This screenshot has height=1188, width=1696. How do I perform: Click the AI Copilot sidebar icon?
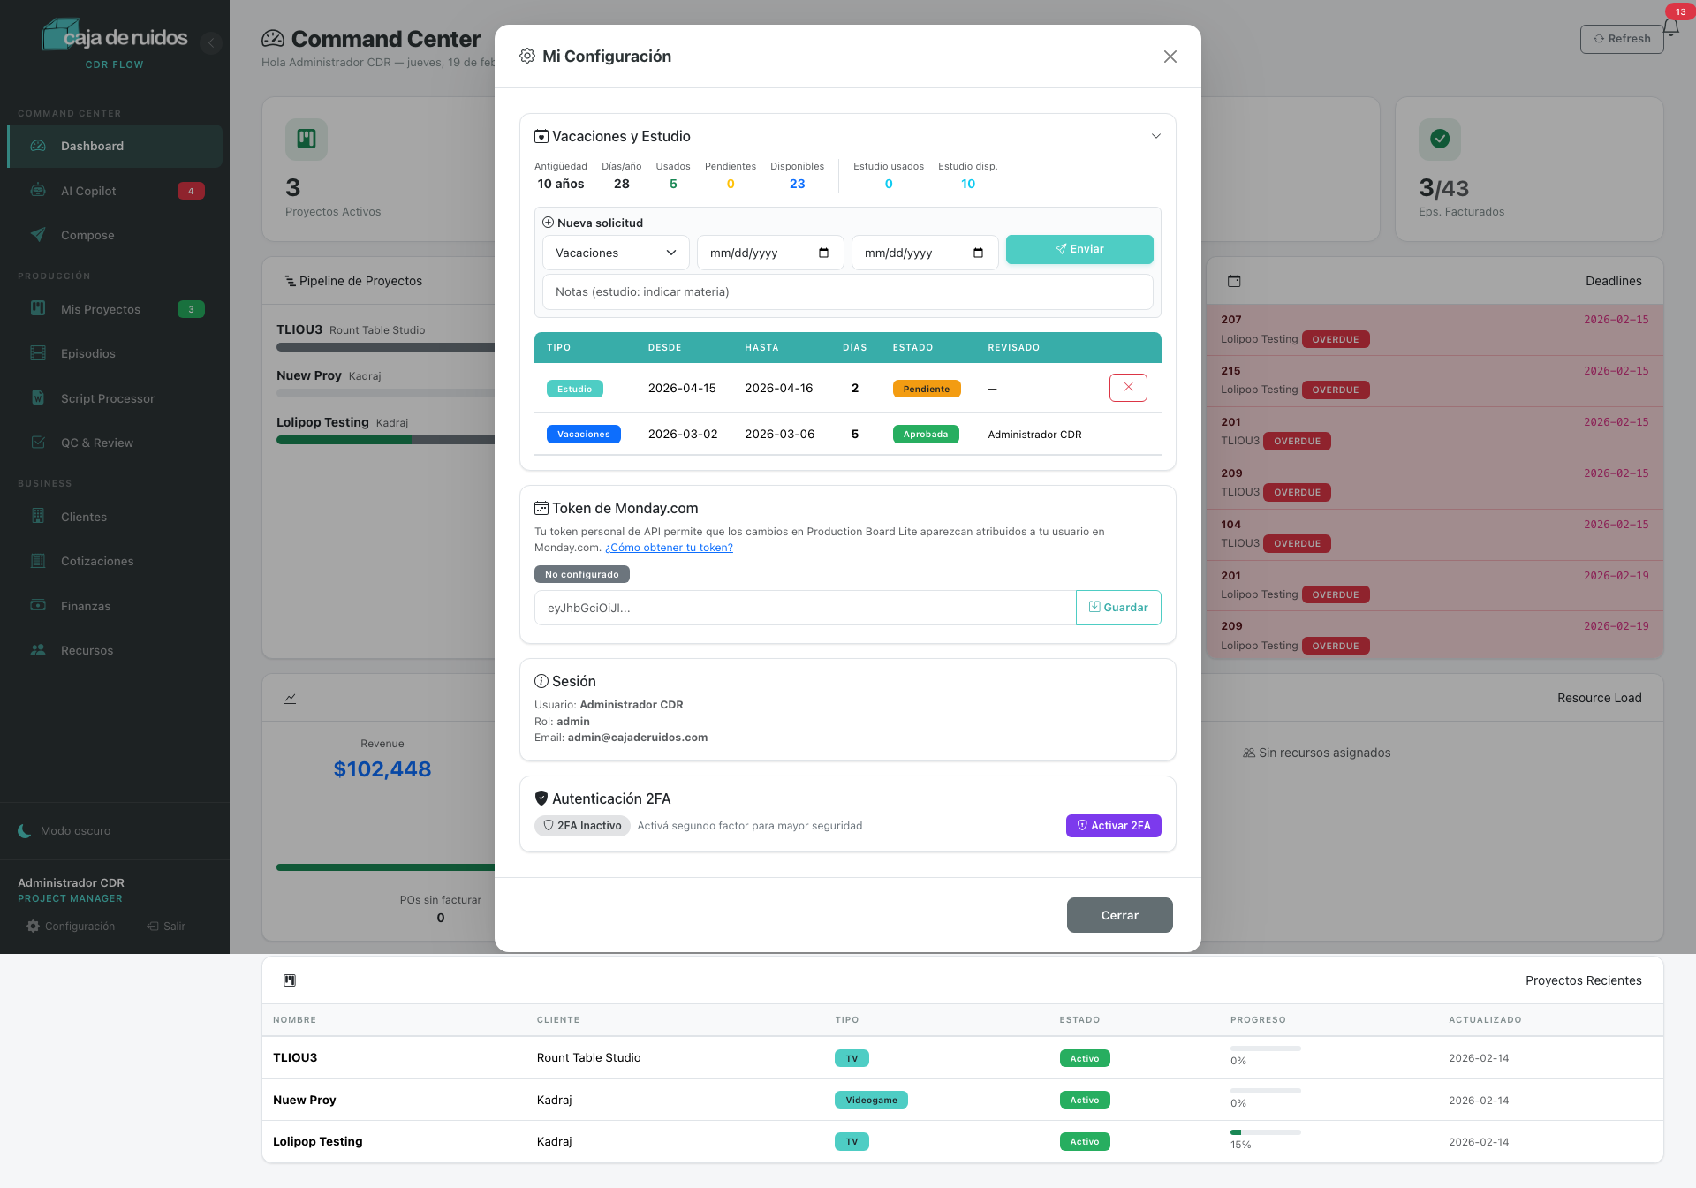click(38, 191)
